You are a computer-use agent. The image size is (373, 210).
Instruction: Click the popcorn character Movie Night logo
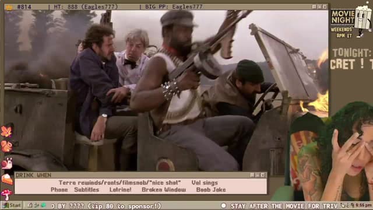[363, 20]
